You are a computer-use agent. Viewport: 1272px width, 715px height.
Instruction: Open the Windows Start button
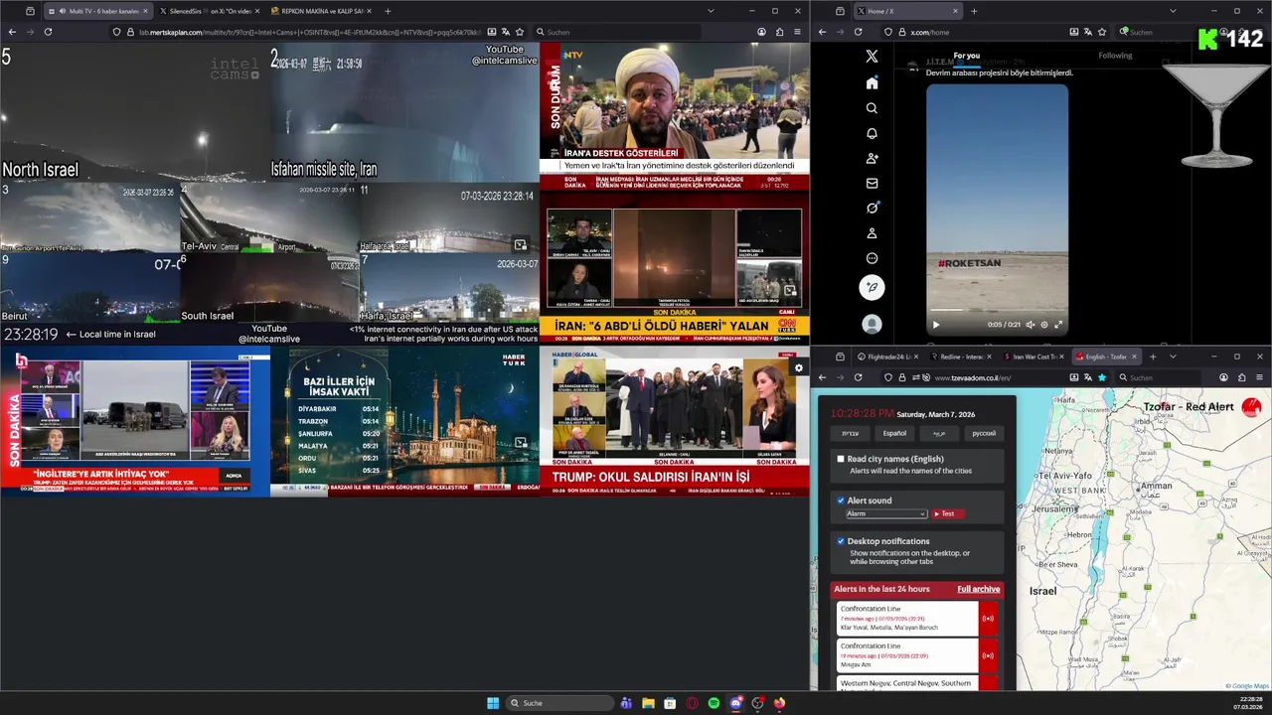coord(493,703)
